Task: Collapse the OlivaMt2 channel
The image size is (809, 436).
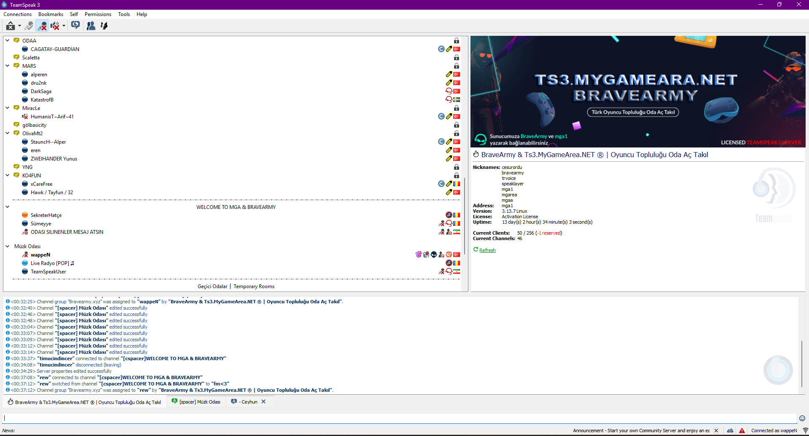Action: click(x=8, y=133)
